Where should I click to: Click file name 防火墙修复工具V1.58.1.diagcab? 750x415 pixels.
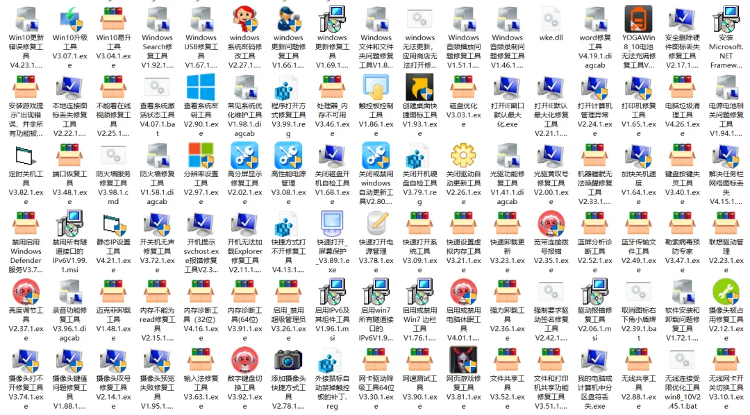tap(158, 188)
